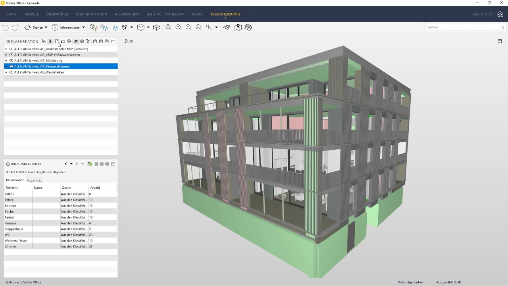Screen dimensions: 508x286
Task: Click the wireframe box view icon
Action: click(x=157, y=27)
